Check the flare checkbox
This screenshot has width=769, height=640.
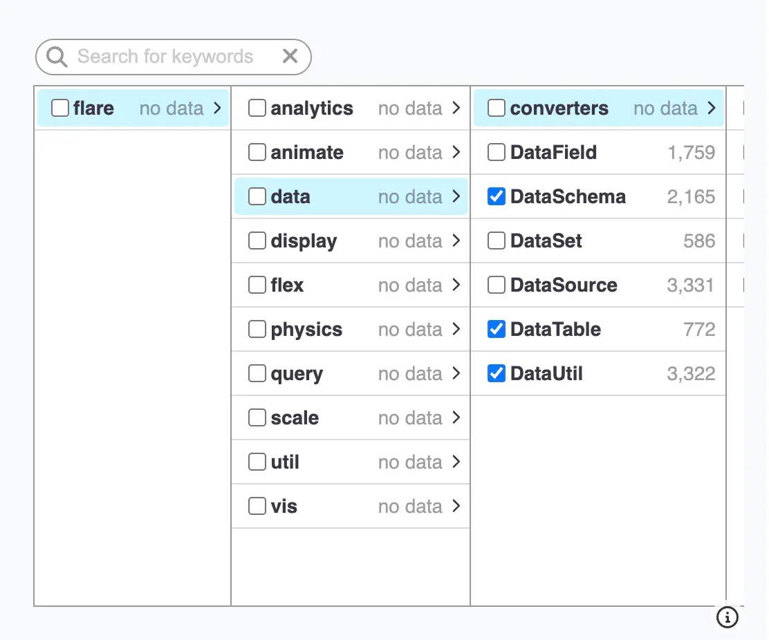pyautogui.click(x=60, y=108)
